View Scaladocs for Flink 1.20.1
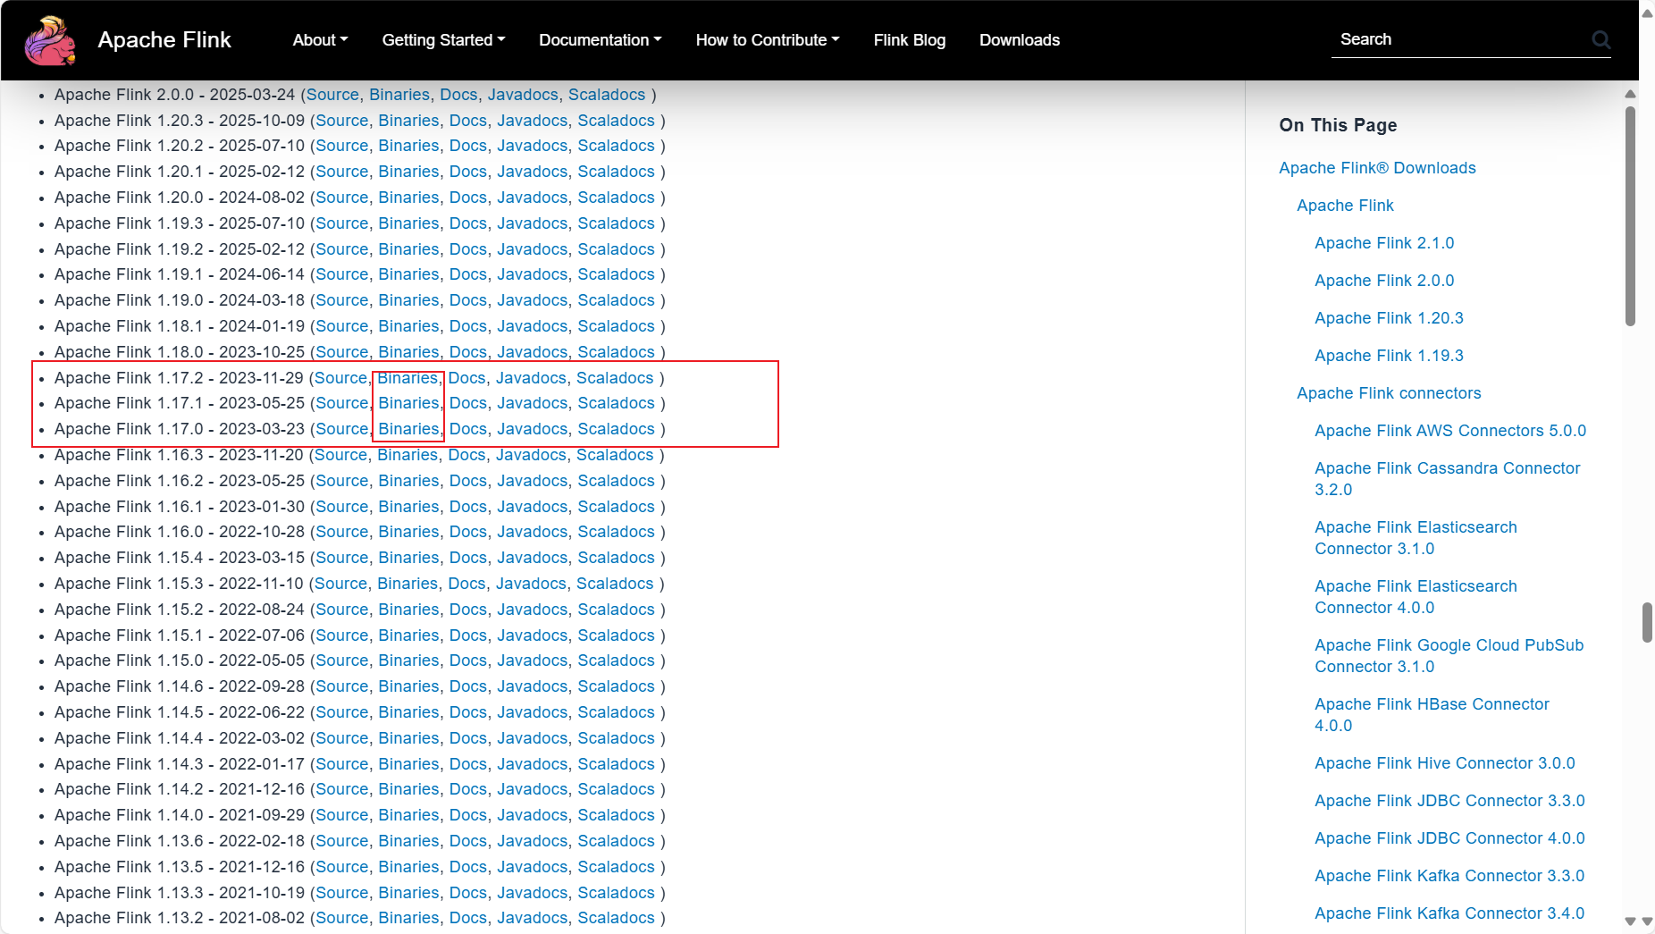 [616, 172]
